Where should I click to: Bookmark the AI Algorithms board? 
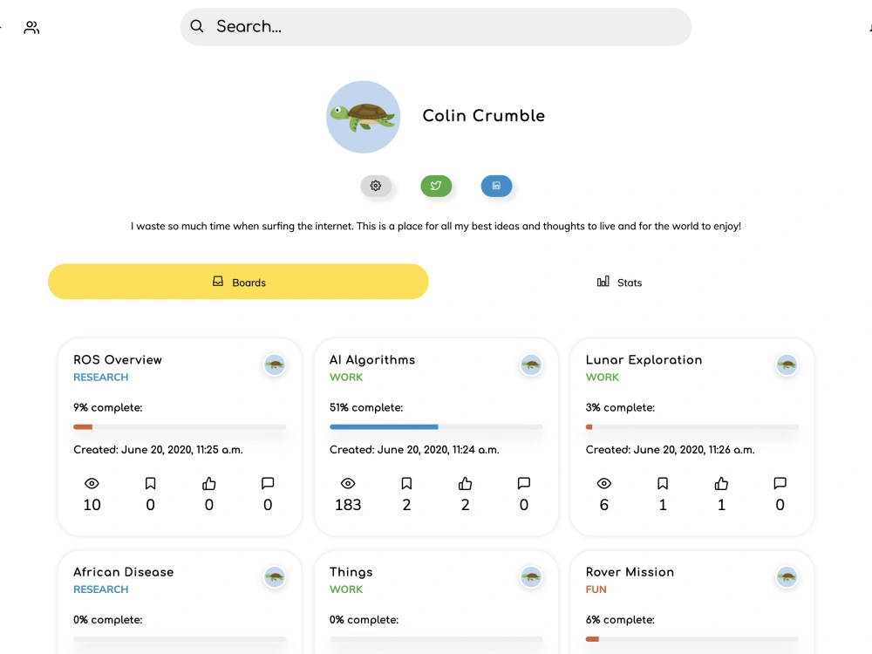click(406, 483)
